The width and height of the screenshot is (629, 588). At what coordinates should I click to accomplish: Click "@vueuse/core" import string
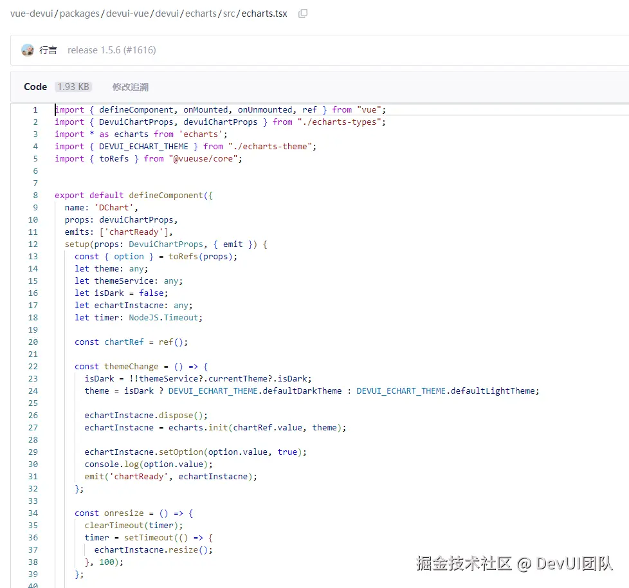coord(203,159)
